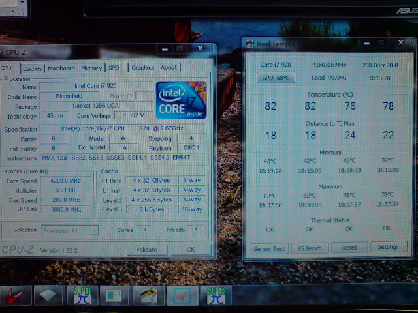Click the temperature reading '76'
Screen dimensions: 418x313
tap(350, 106)
